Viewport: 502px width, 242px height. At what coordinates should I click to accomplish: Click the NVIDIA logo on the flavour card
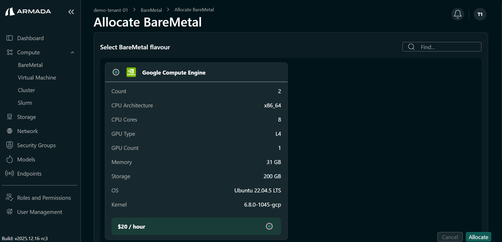tap(131, 72)
